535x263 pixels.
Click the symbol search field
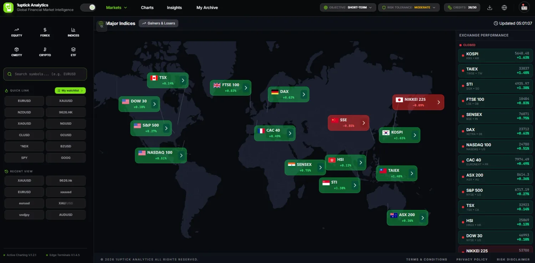45,74
